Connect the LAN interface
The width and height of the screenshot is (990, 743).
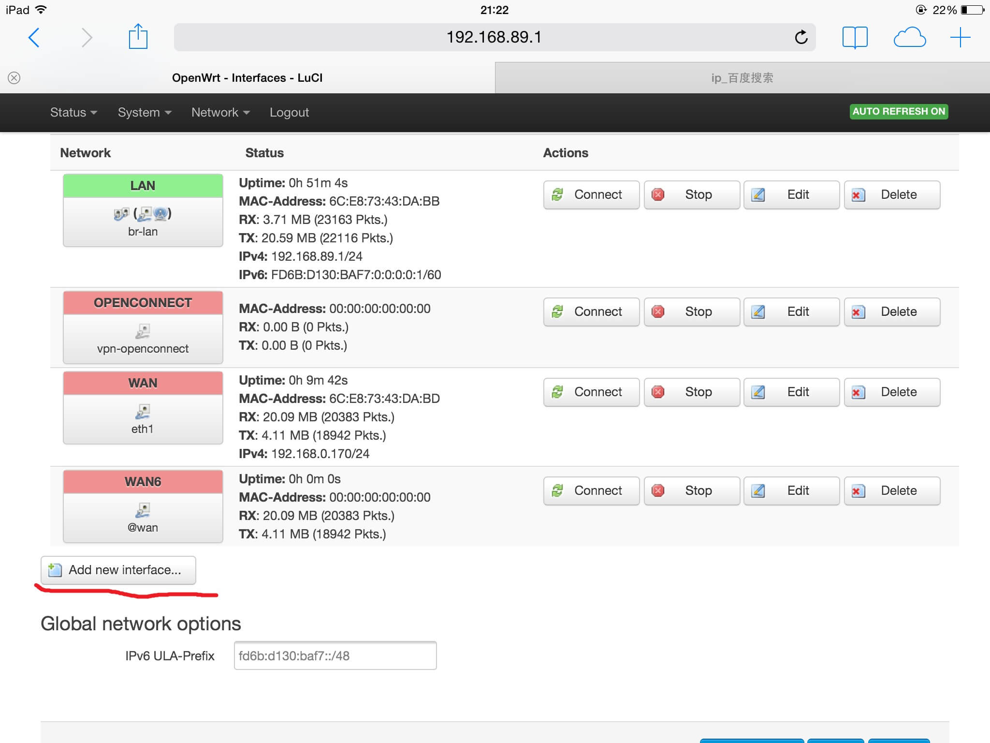click(x=591, y=195)
